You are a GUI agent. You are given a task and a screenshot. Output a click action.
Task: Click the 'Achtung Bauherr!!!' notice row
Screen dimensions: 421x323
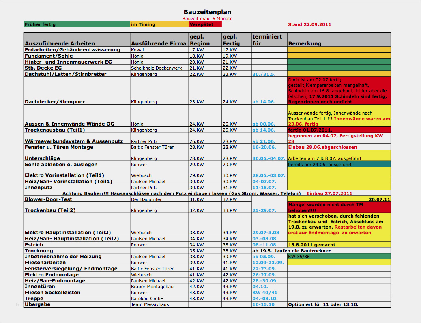(207, 193)
